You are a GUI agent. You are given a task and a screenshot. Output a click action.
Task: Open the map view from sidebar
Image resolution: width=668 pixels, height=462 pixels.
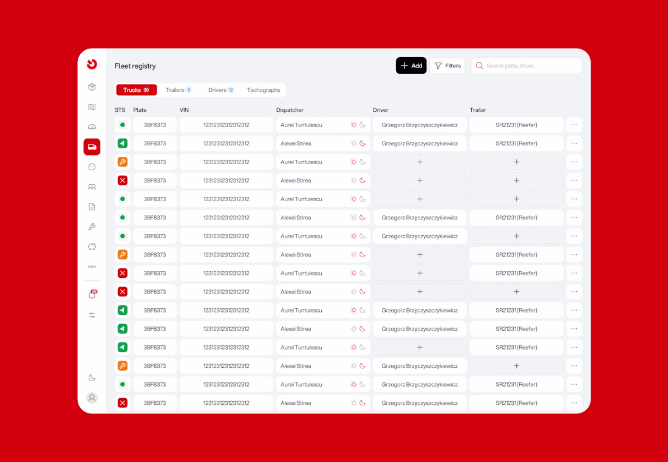[92, 107]
